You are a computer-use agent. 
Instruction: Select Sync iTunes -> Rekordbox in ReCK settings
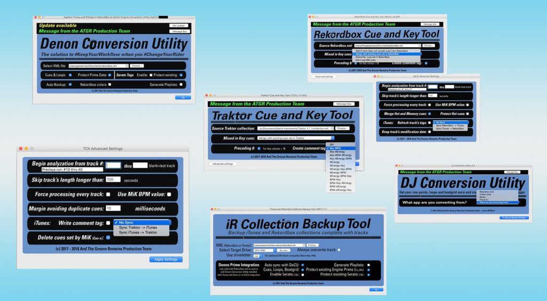[450, 129]
